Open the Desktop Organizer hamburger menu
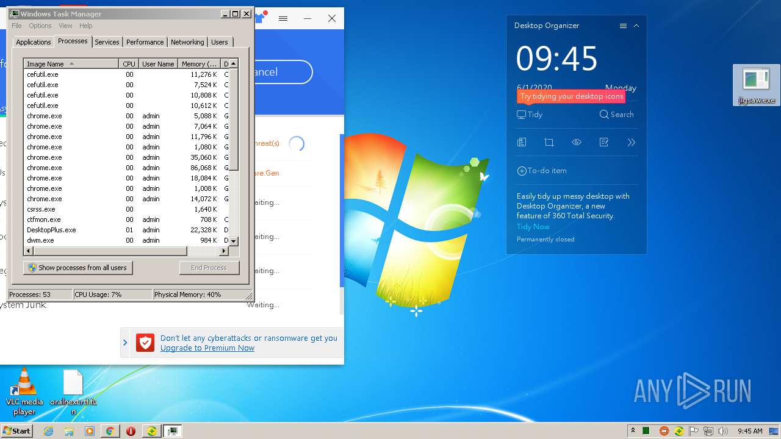 (x=623, y=26)
